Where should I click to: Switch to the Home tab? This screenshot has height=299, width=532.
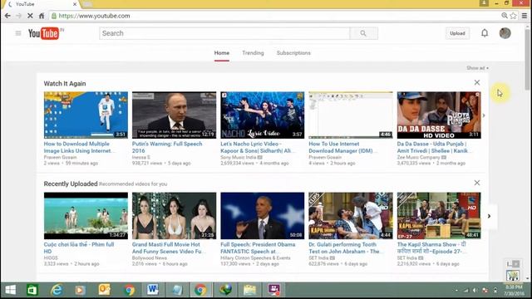[222, 53]
